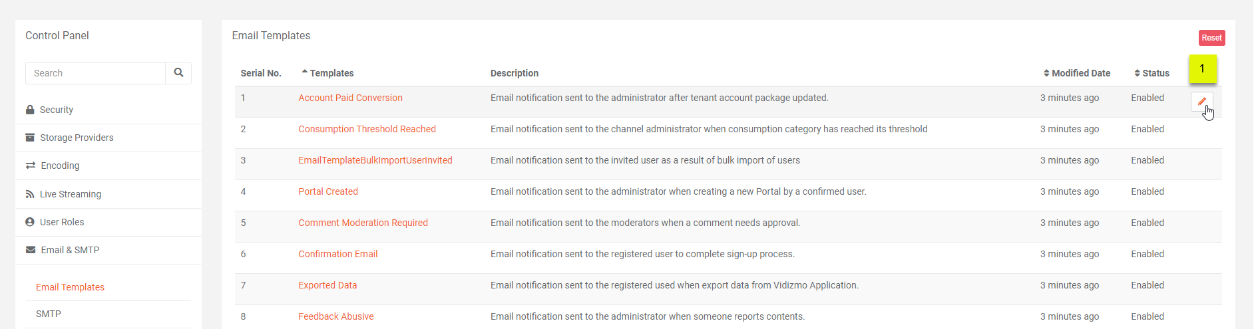The width and height of the screenshot is (1254, 329).
Task: Click the Email & SMTP envelope icon
Action: 31,250
